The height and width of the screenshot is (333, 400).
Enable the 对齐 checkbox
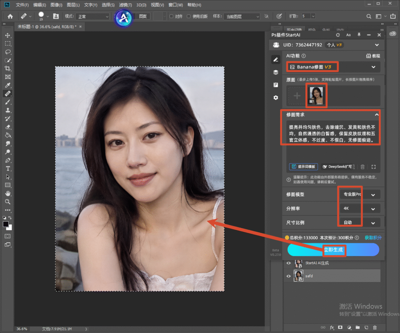(x=171, y=16)
